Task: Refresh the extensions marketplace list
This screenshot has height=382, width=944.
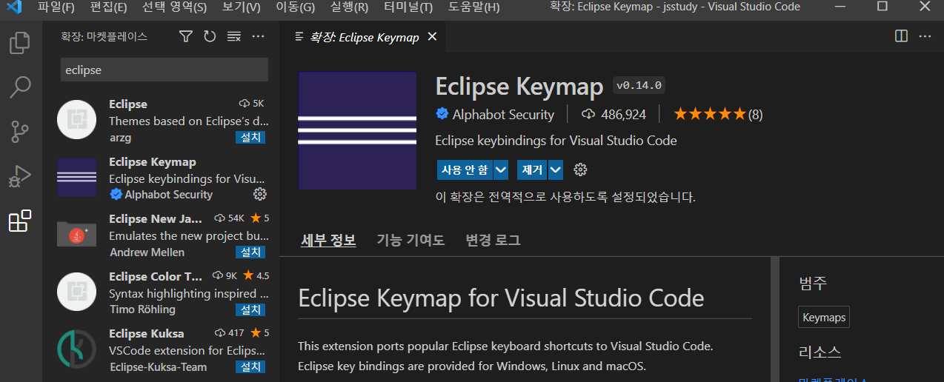Action: click(x=210, y=36)
